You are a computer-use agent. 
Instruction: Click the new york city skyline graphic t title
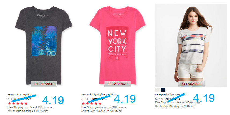click(x=98, y=94)
